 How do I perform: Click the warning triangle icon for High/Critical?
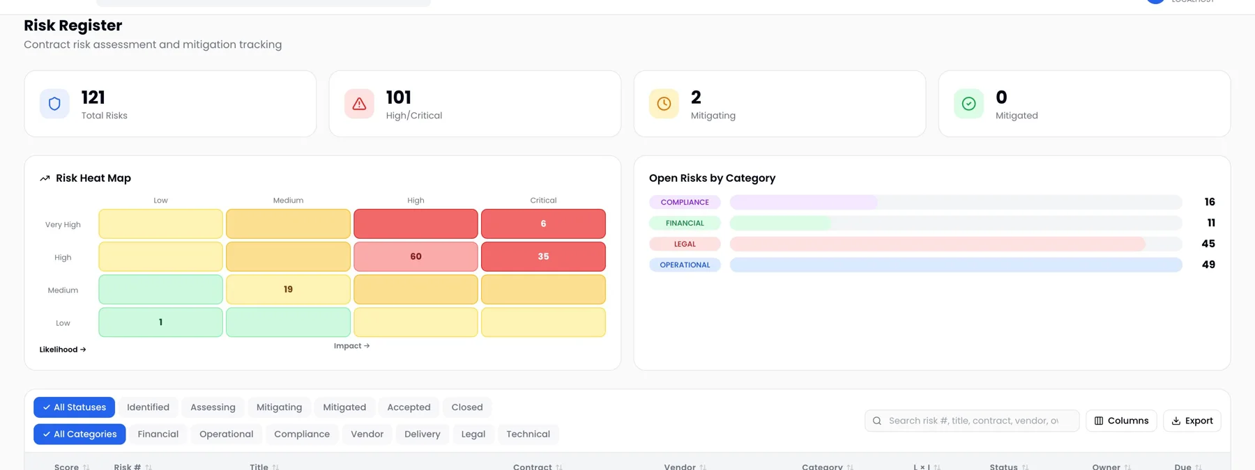tap(359, 104)
